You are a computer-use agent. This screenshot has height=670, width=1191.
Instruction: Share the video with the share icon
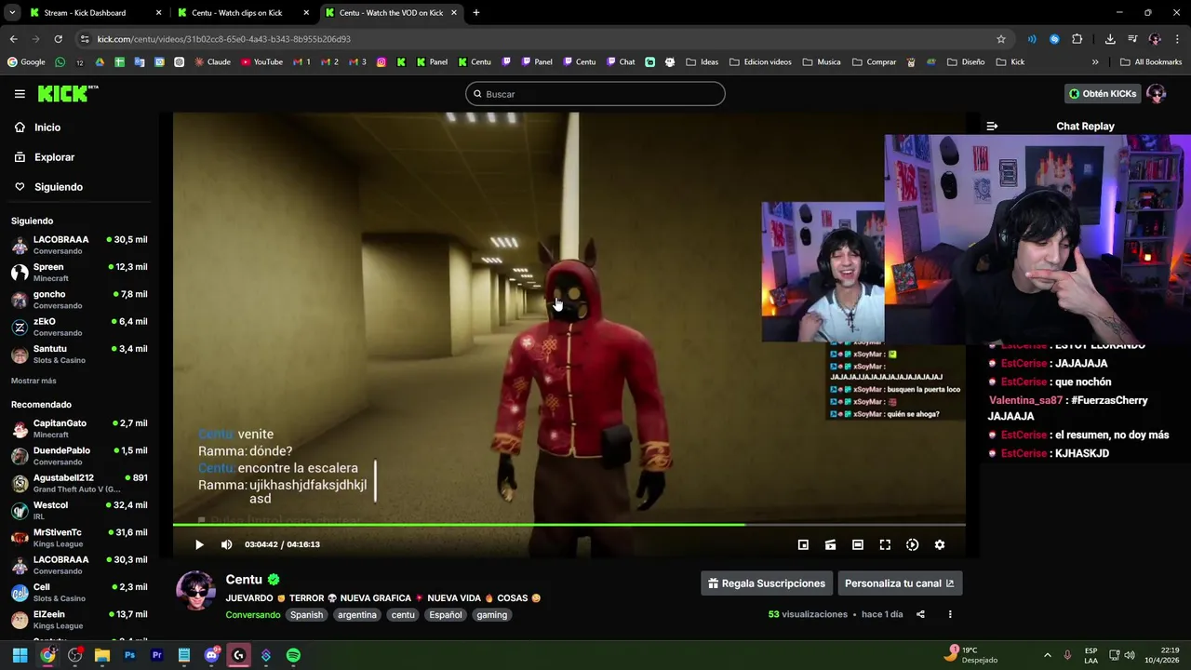[920, 614]
